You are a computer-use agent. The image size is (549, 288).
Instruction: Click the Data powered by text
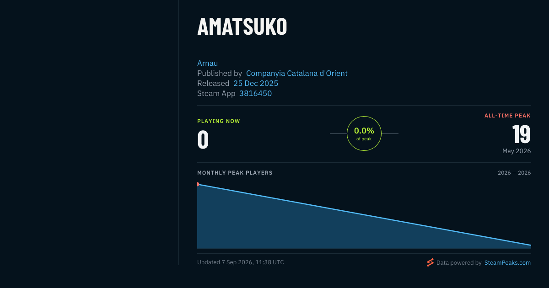pyautogui.click(x=459, y=263)
